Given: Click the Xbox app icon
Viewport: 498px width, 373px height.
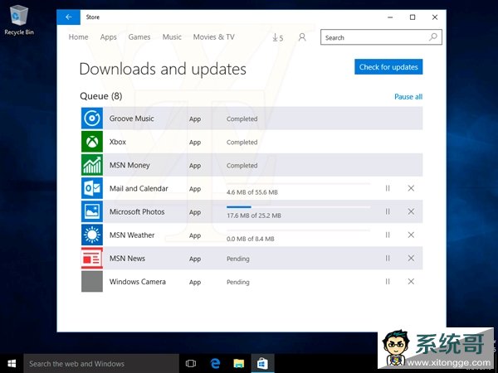Looking at the screenshot, I should coord(92,142).
